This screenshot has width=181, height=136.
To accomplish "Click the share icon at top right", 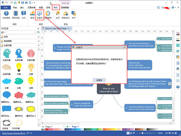I will click(162, 7).
